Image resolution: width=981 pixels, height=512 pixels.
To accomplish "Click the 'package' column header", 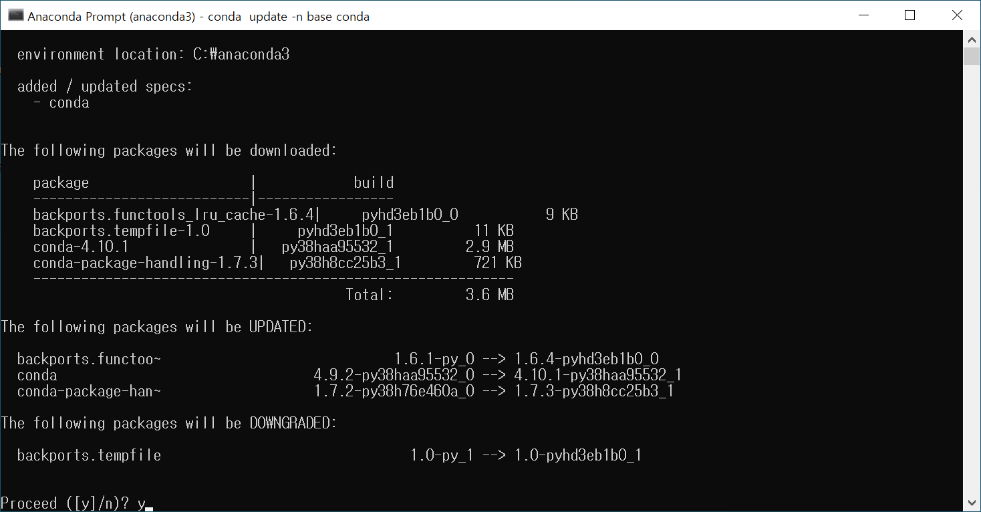I will tap(61, 182).
